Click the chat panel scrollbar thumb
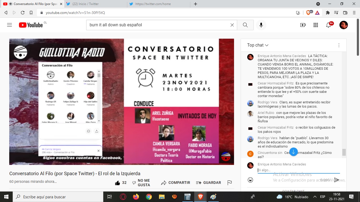The height and width of the screenshot is (202, 360). [344, 152]
